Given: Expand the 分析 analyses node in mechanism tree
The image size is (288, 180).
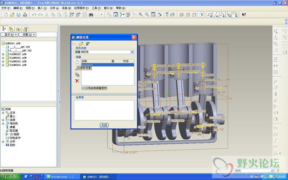Looking at the screenshot, I should coord(3,141).
